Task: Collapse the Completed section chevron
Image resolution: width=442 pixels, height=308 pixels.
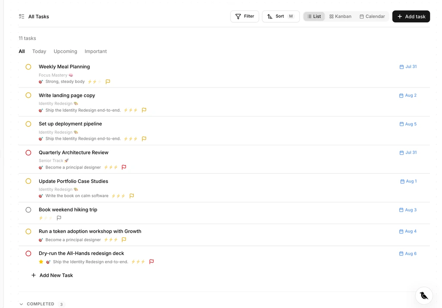Action: [x=21, y=304]
